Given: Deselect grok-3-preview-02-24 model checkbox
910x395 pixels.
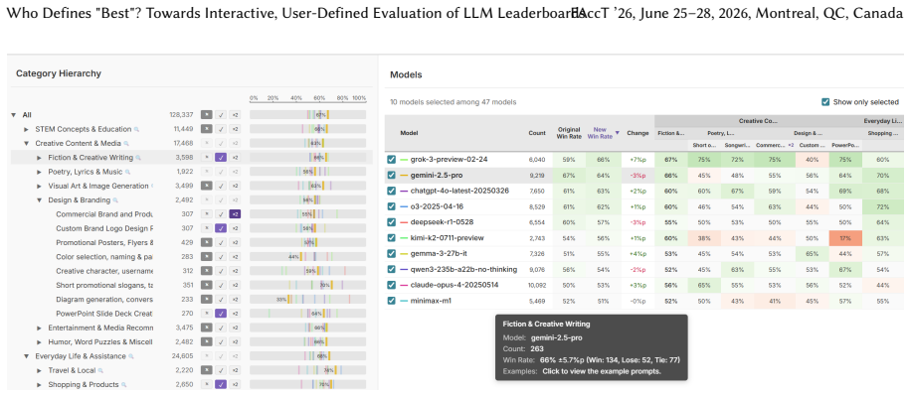Looking at the screenshot, I should pyautogui.click(x=391, y=159).
